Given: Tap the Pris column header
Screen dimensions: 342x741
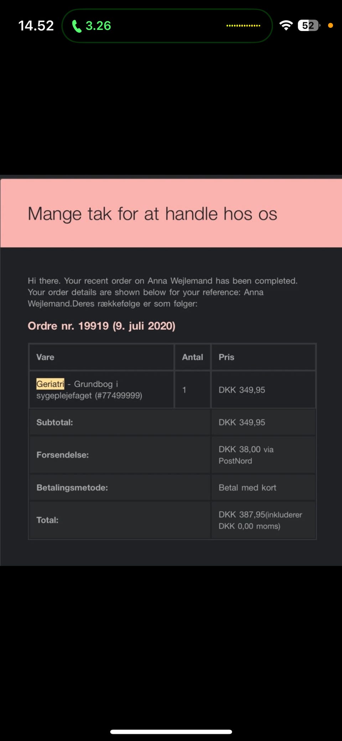Looking at the screenshot, I should (227, 357).
